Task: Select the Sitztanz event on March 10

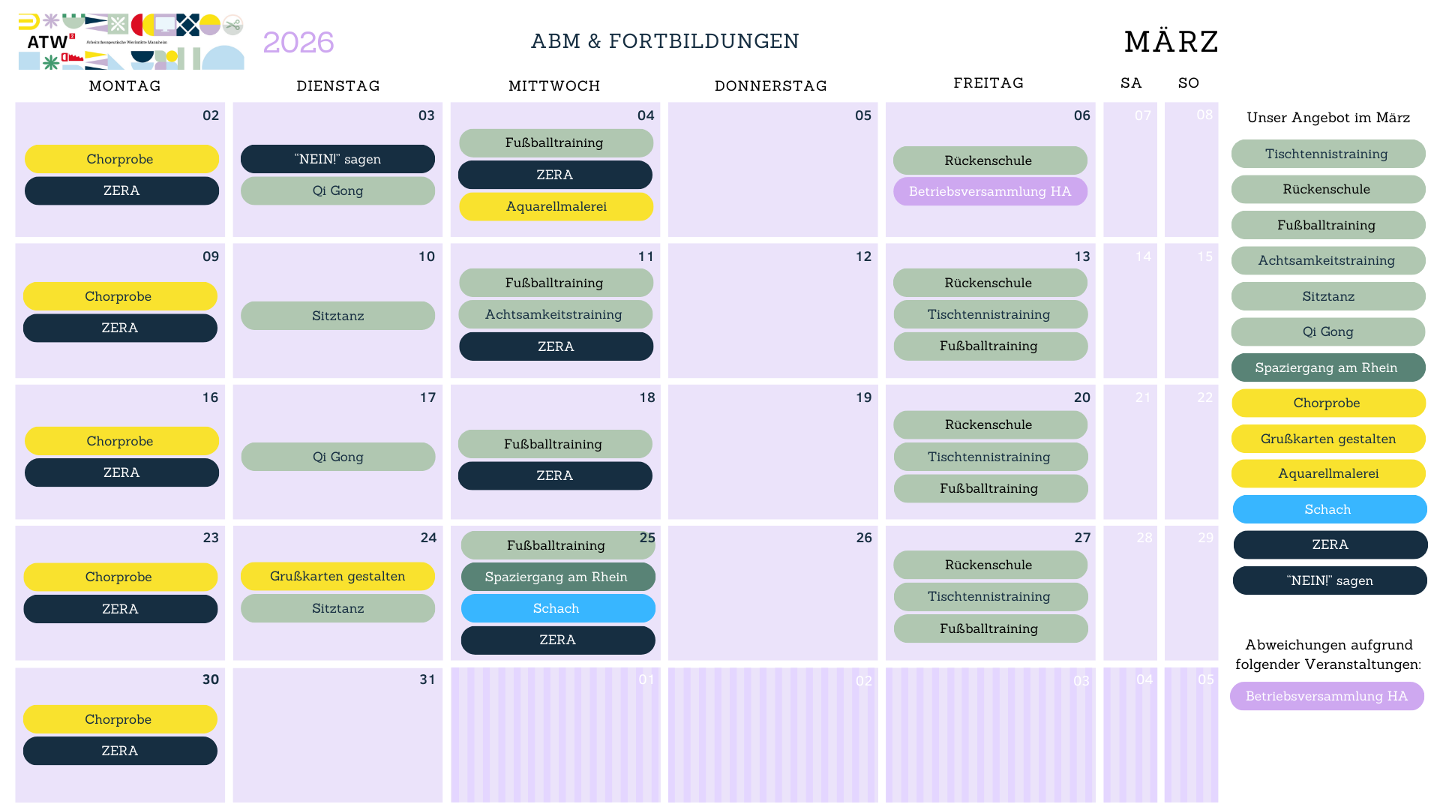Action: 337,316
